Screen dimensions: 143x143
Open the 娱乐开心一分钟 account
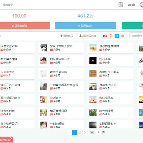(10, 85)
